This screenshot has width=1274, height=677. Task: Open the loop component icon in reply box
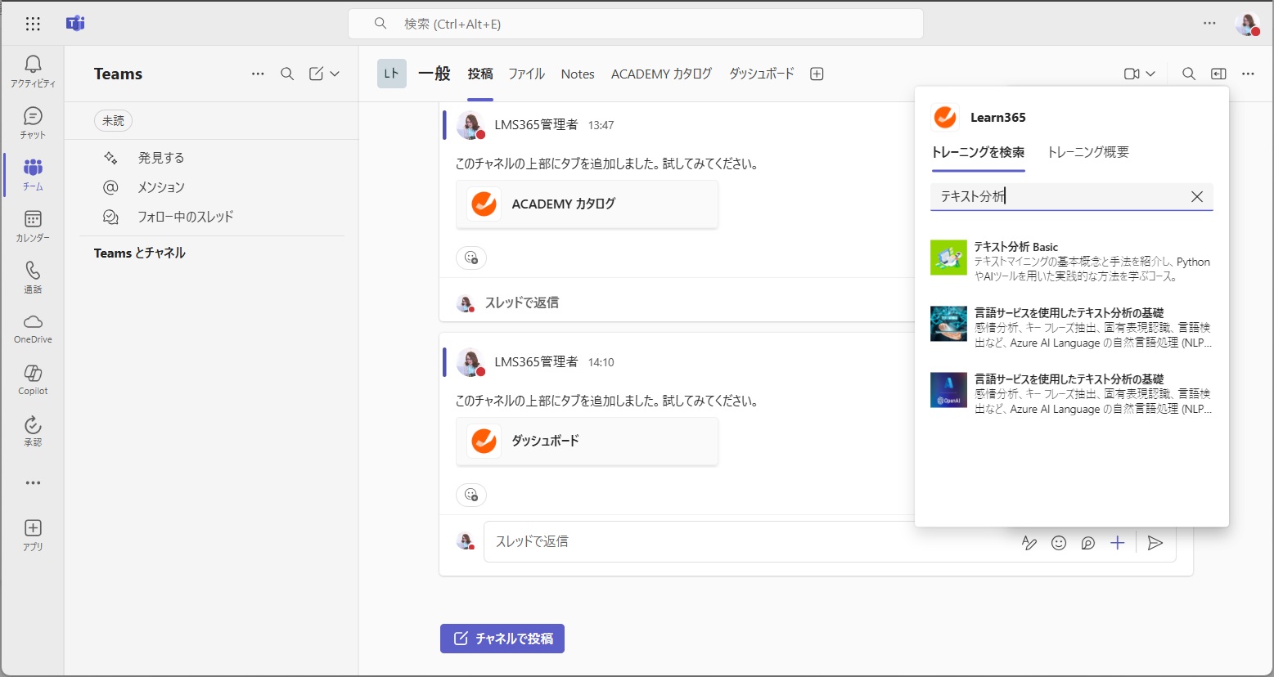point(1088,543)
